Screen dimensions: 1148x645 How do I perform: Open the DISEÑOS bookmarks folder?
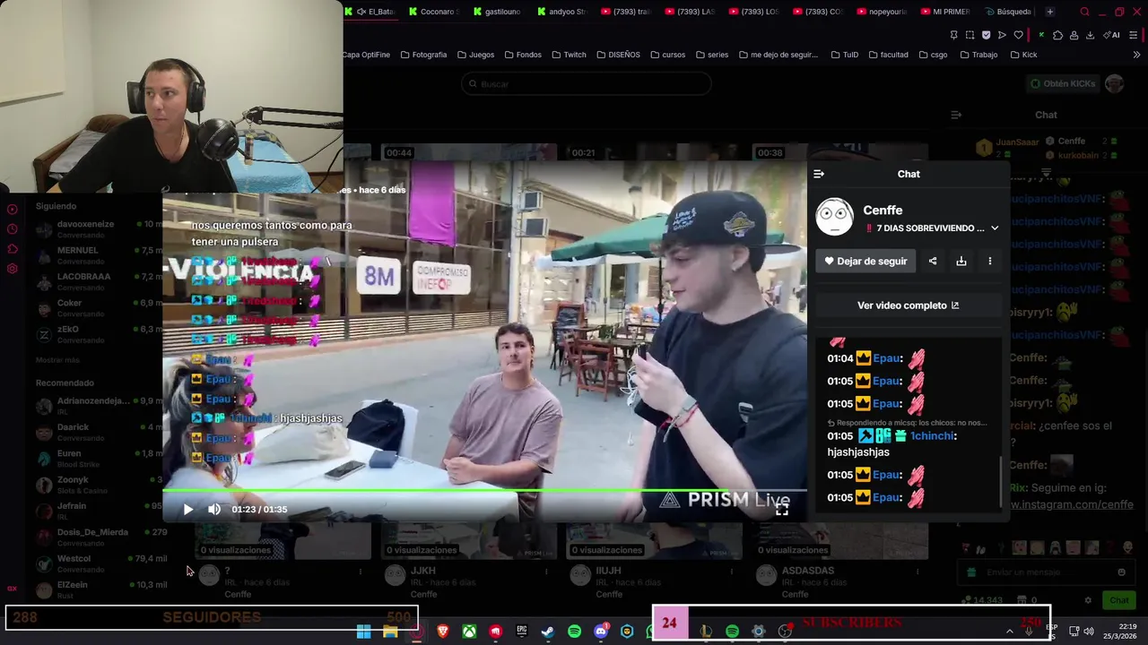point(618,55)
